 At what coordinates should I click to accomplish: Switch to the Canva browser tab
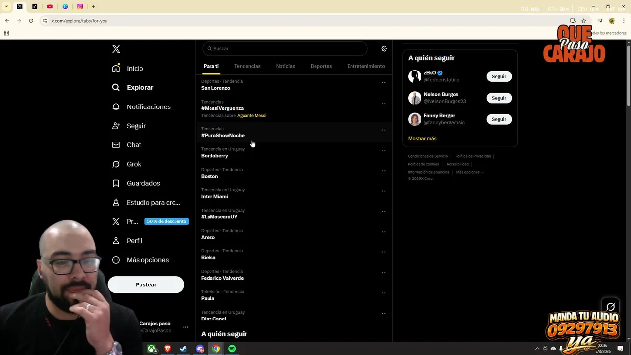coord(65,6)
